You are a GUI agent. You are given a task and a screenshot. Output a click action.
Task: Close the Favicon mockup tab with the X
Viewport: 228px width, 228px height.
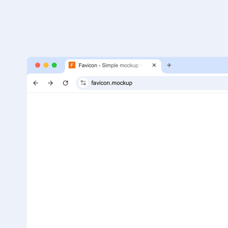pyautogui.click(x=154, y=65)
